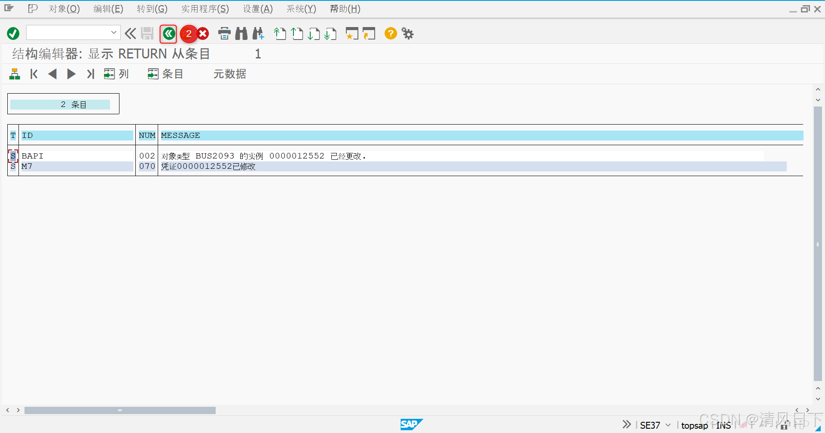Click the Save icon

147,33
